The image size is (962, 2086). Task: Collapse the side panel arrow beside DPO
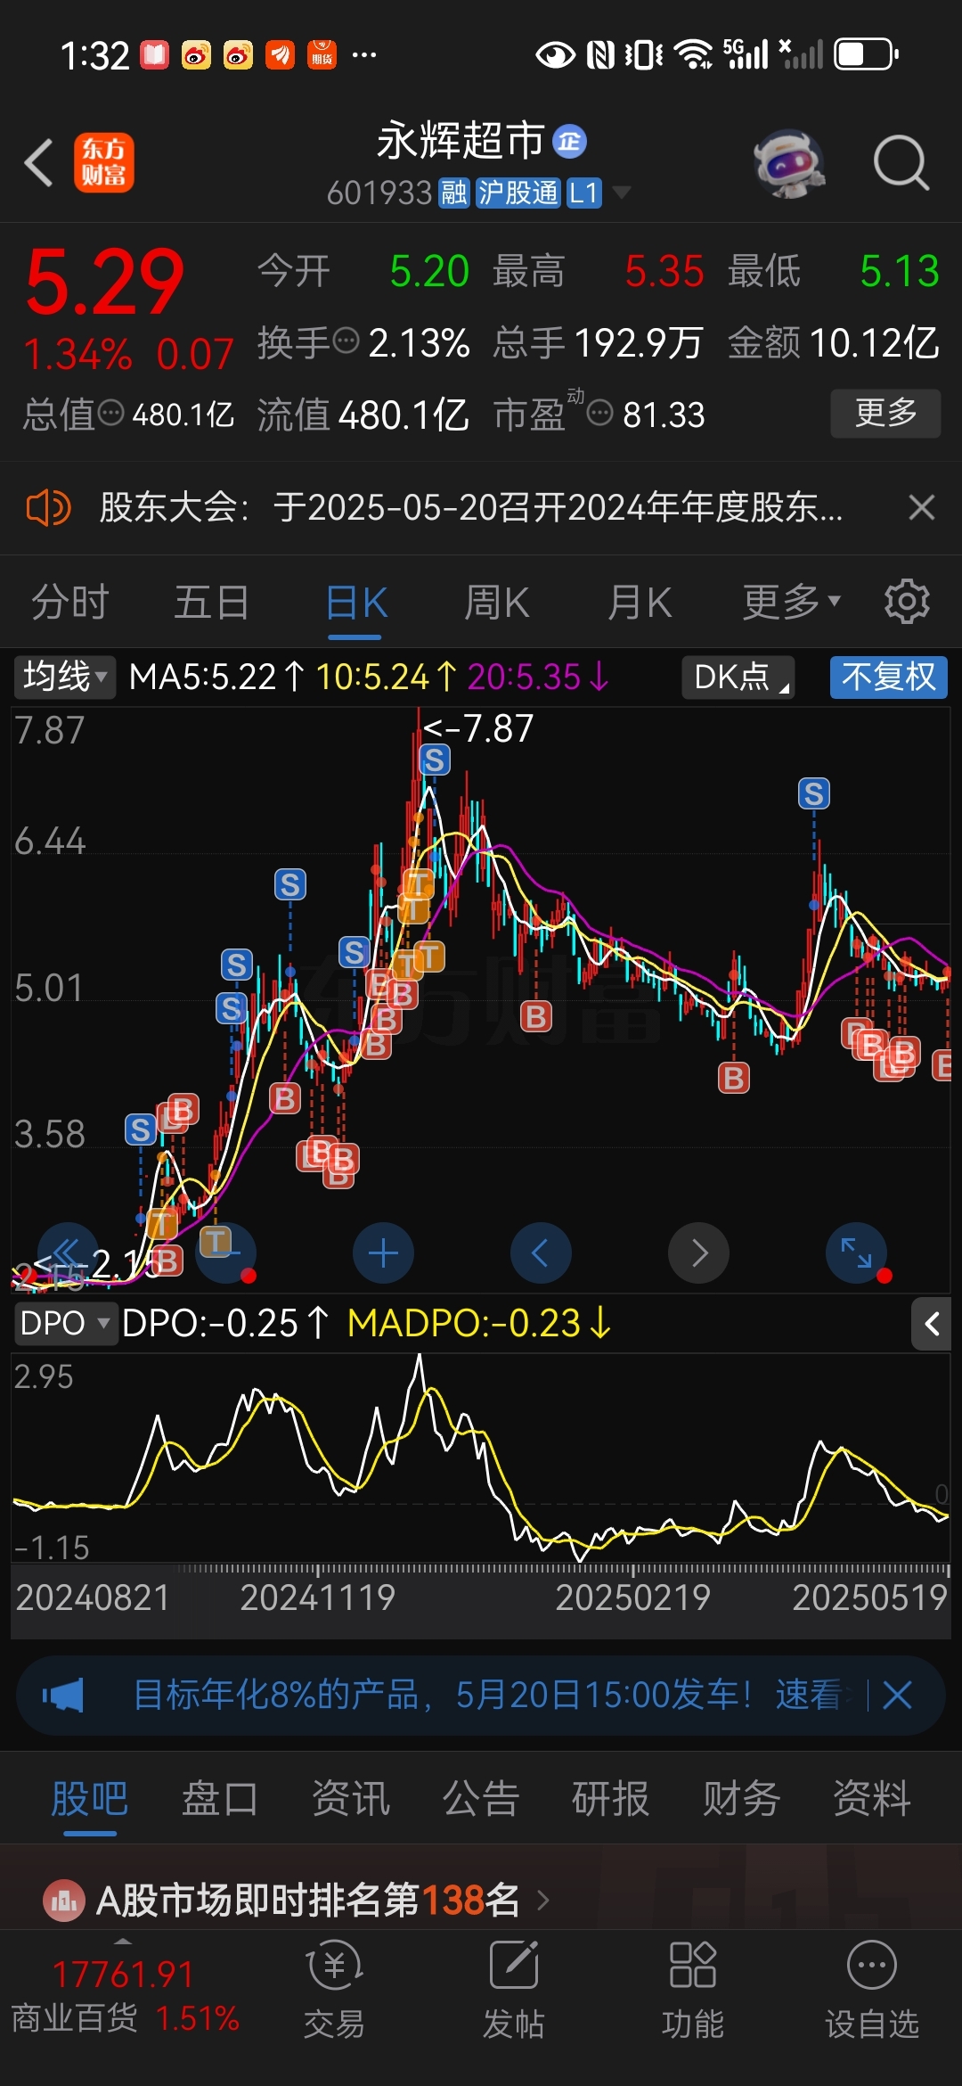click(x=932, y=1324)
